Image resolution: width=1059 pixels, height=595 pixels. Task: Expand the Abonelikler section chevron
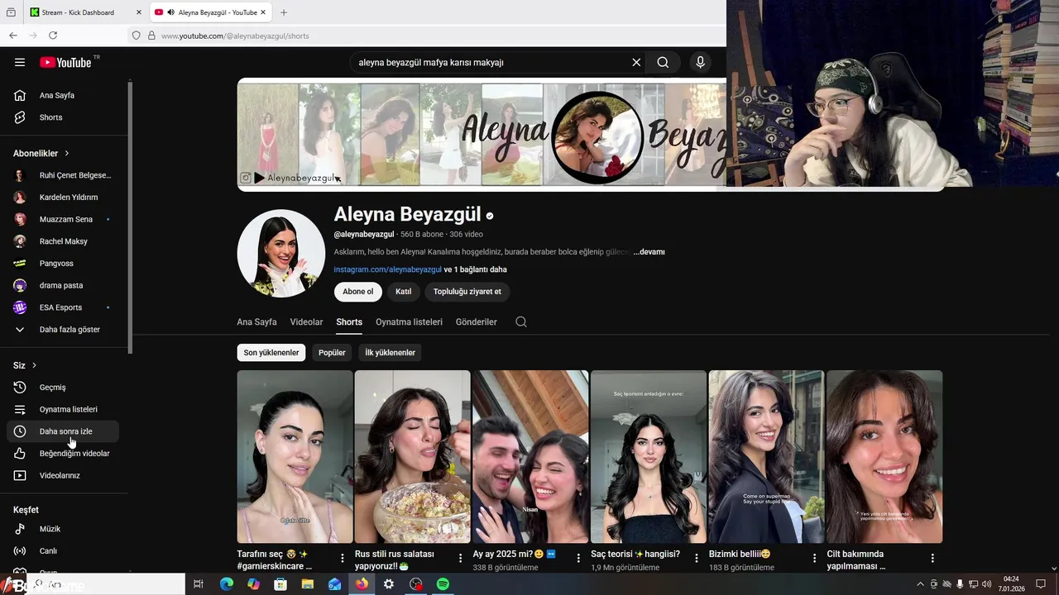pos(67,153)
